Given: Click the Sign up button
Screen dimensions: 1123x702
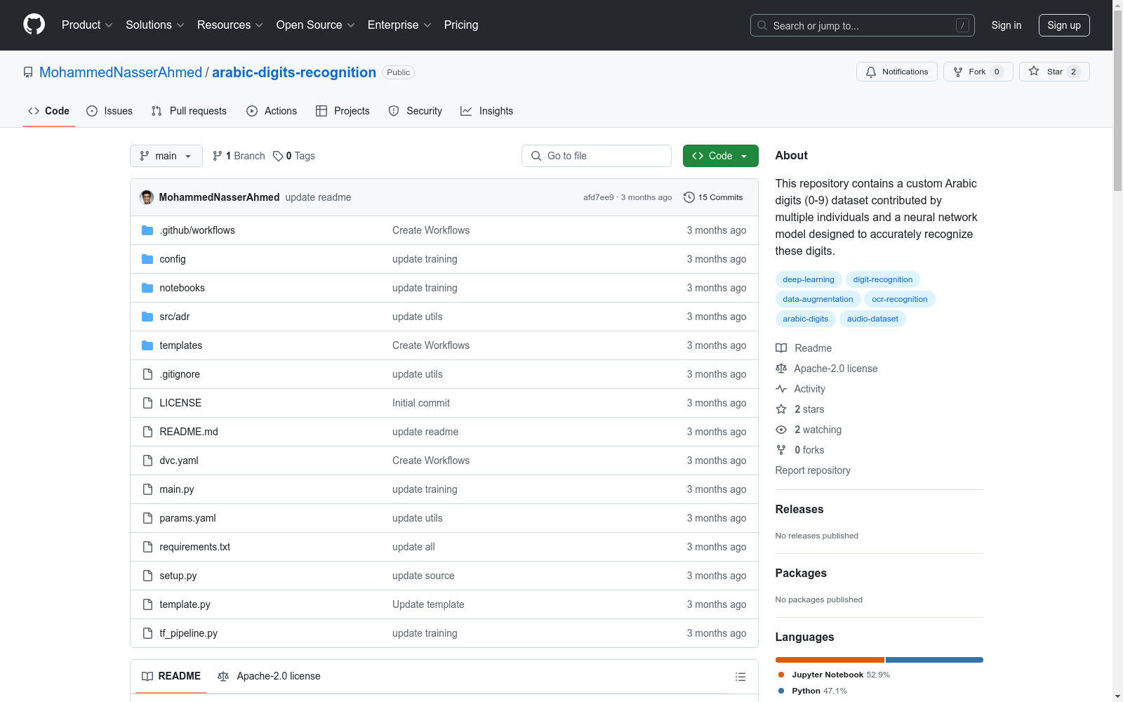Looking at the screenshot, I should point(1064,25).
